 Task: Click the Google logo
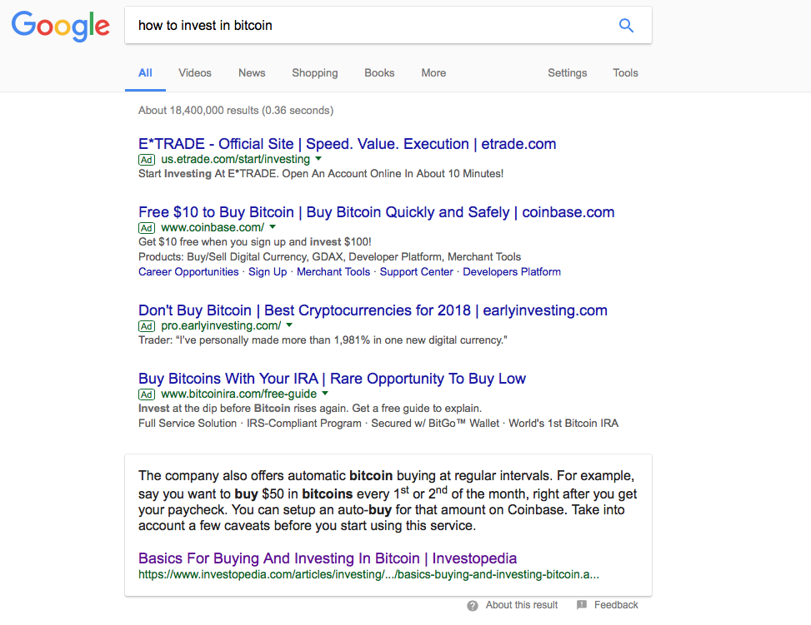tap(60, 26)
